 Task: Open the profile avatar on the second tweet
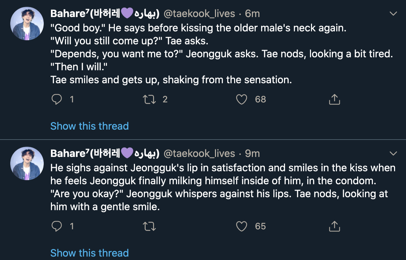click(x=27, y=163)
